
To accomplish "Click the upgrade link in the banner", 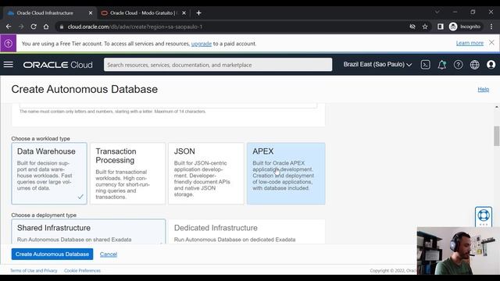I will pos(202,44).
